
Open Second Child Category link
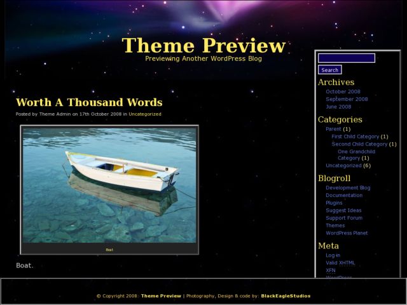359,144
